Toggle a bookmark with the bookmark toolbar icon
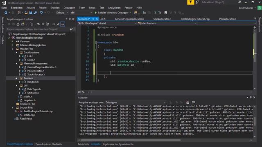The height and width of the screenshot is (147, 262). pyautogui.click(x=165, y=13)
